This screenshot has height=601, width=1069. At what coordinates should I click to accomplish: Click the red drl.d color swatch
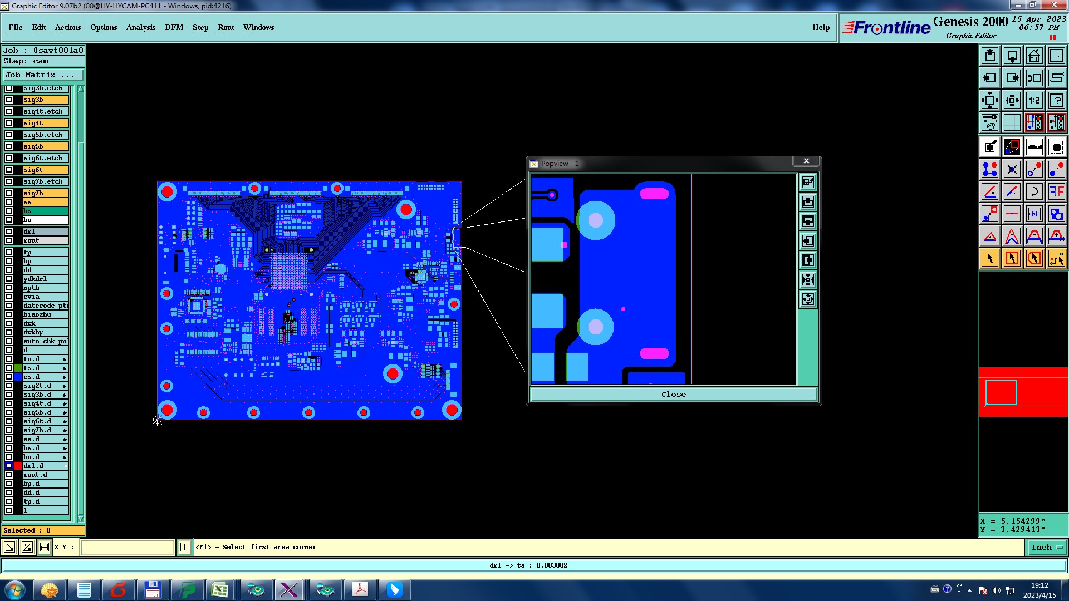(x=18, y=466)
